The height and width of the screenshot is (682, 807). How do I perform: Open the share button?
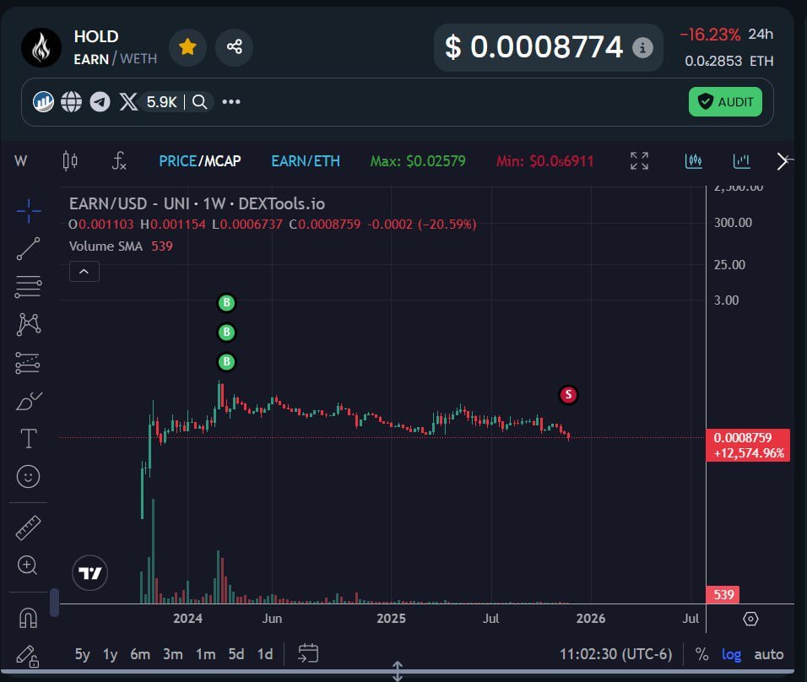(x=234, y=46)
